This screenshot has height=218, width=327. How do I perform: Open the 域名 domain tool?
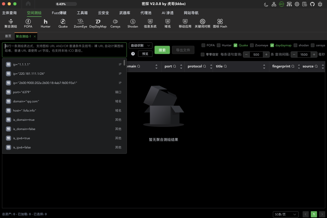(168, 23)
